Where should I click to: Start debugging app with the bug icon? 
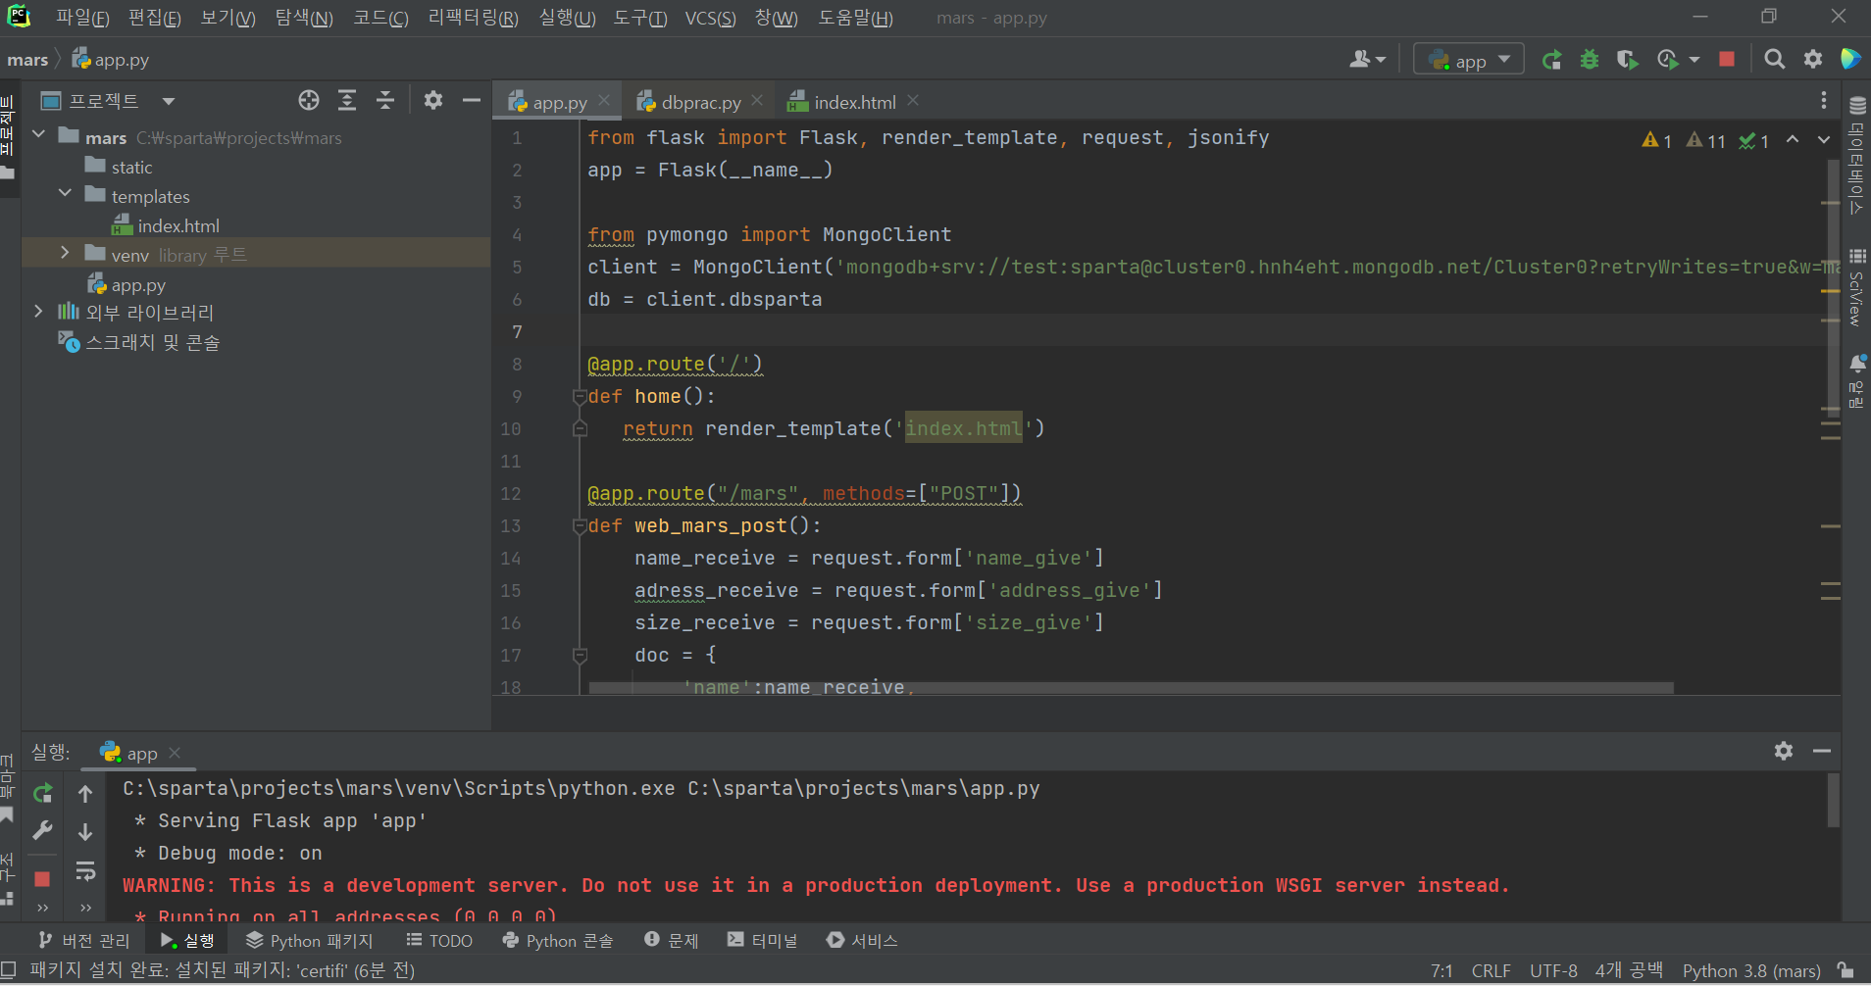pos(1590,60)
